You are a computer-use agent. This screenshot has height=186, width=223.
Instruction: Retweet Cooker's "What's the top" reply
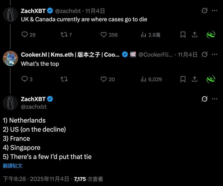tap(64, 79)
